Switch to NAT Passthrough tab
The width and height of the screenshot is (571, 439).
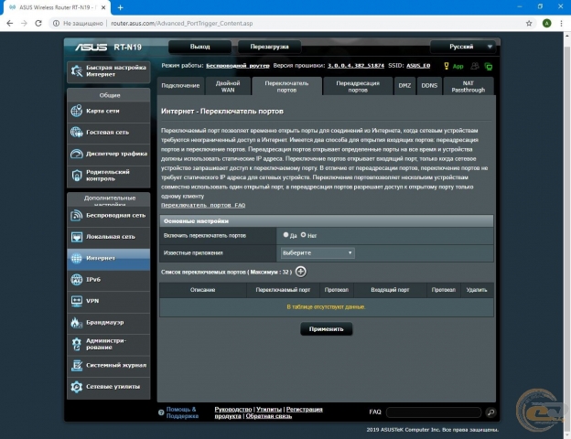point(469,86)
